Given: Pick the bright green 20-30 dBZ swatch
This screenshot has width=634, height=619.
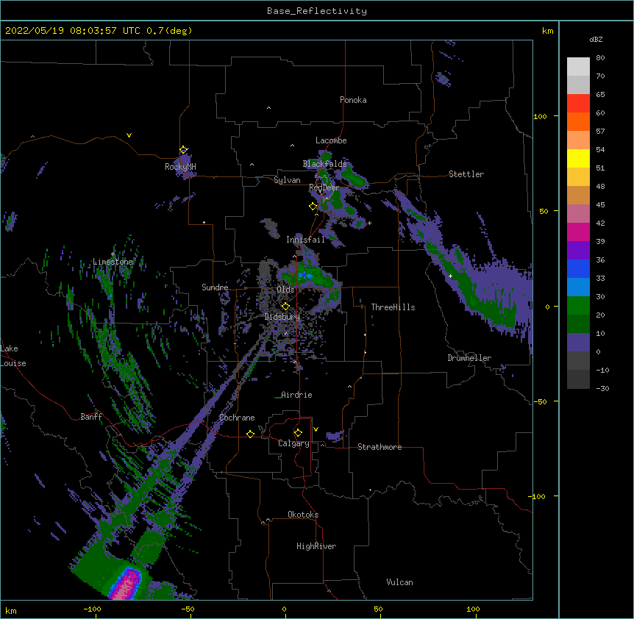Looking at the screenshot, I should pos(578,306).
